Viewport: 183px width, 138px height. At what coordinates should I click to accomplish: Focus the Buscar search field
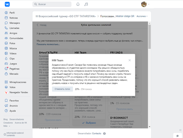52,4
